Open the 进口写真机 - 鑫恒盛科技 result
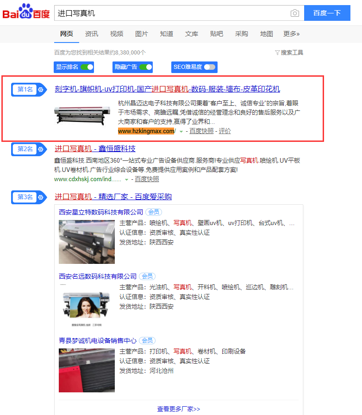 point(95,148)
